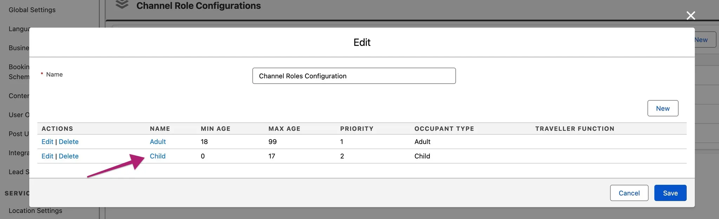Click the Min Age column header
The height and width of the screenshot is (219, 719).
216,129
